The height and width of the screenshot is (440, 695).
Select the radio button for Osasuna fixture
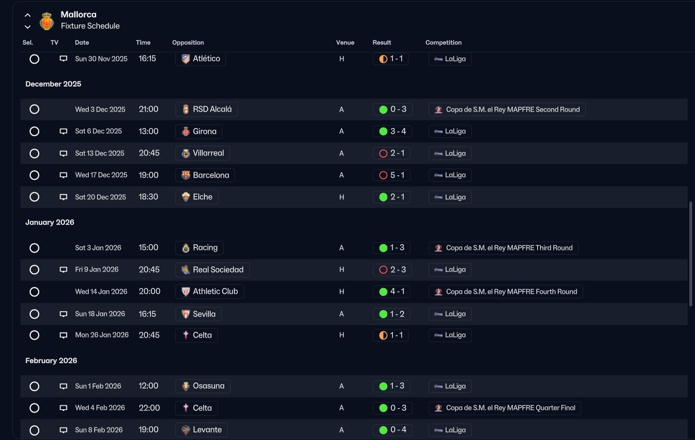coord(34,386)
